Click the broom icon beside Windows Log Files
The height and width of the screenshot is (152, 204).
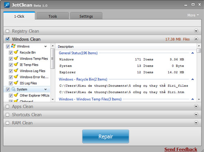[x=16, y=70]
